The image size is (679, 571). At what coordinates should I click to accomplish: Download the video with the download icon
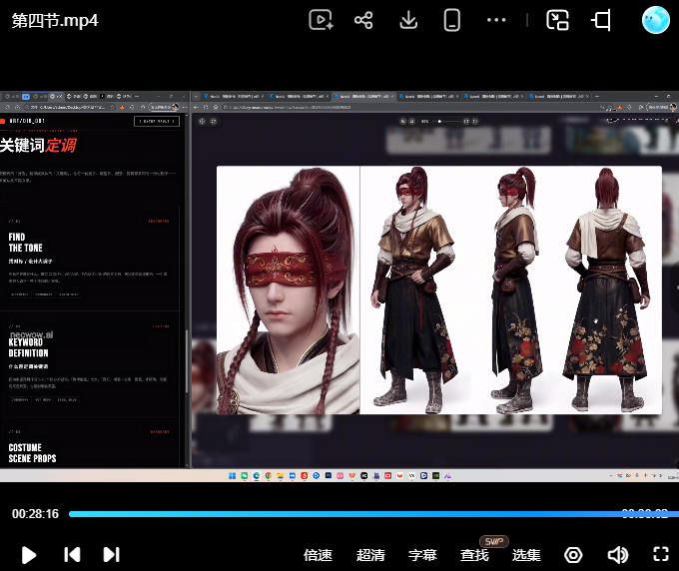(408, 20)
